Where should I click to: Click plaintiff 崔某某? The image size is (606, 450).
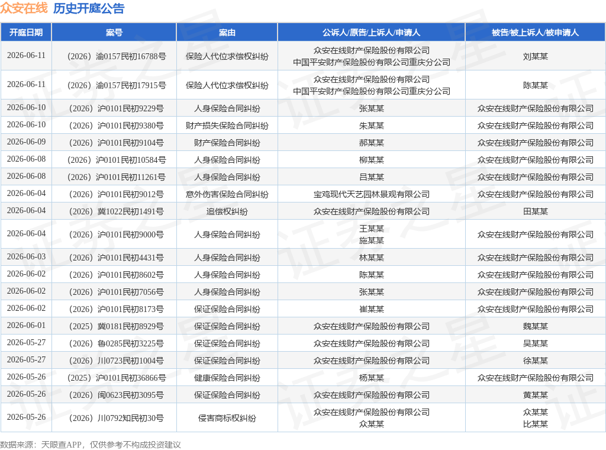(x=372, y=309)
